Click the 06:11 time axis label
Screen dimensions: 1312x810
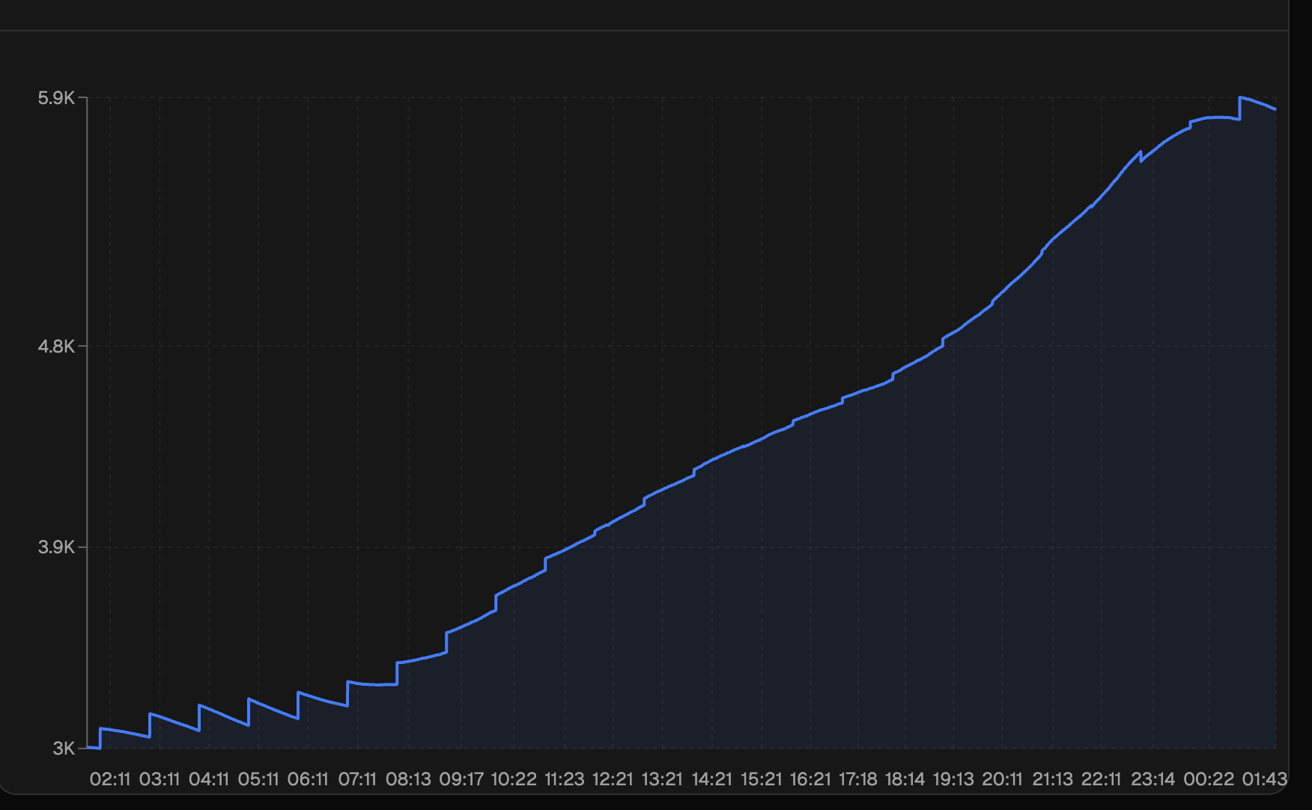(x=308, y=779)
